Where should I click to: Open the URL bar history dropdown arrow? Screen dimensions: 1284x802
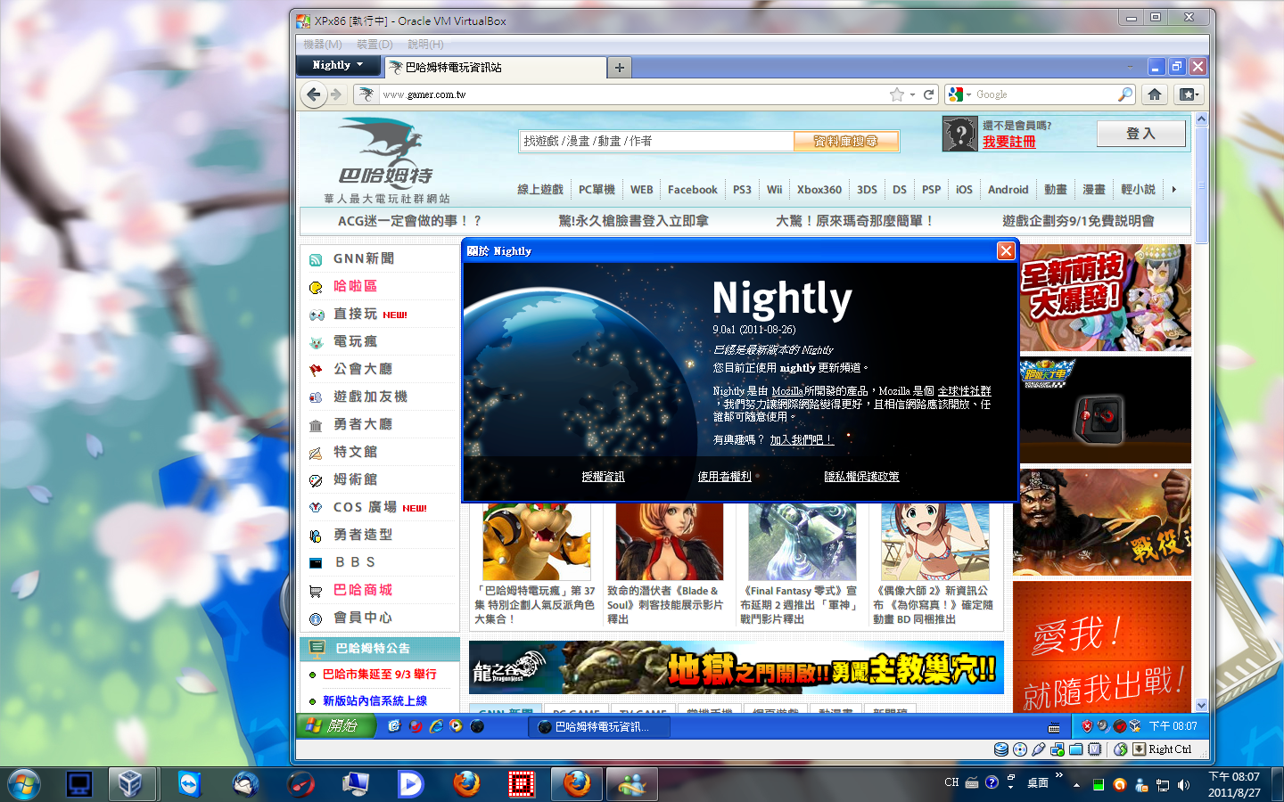coord(913,94)
